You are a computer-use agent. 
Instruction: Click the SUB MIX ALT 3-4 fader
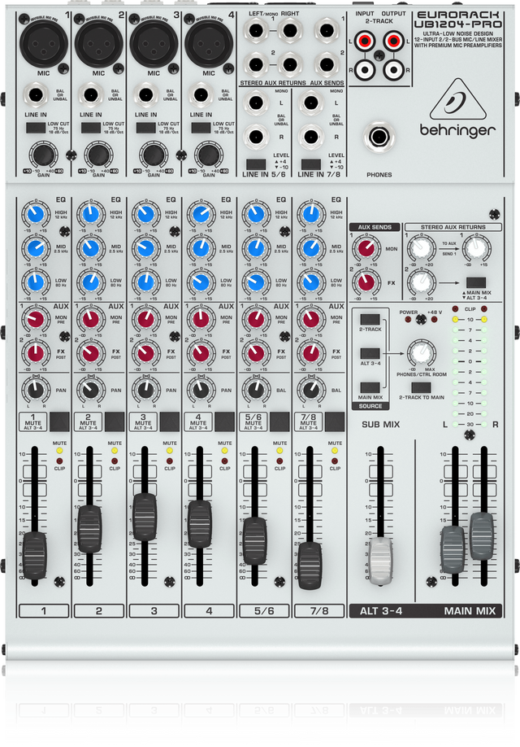click(x=380, y=561)
